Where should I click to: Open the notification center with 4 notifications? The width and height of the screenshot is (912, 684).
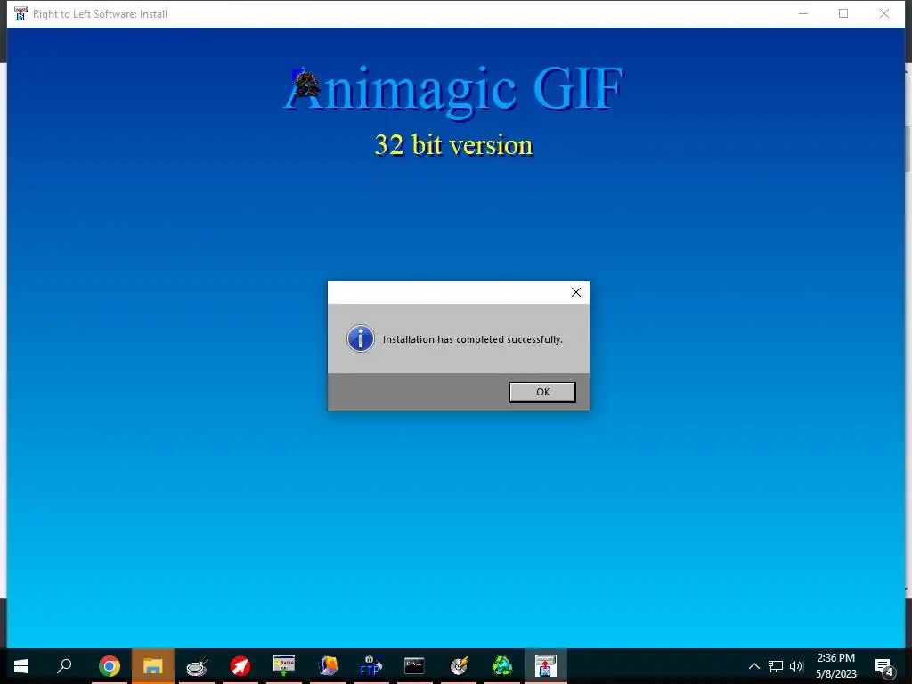tap(884, 667)
